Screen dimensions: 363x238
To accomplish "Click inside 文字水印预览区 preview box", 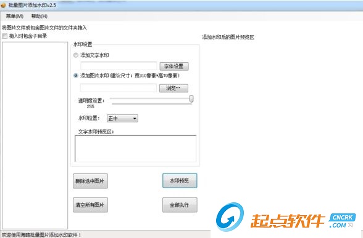I will click(136, 149).
